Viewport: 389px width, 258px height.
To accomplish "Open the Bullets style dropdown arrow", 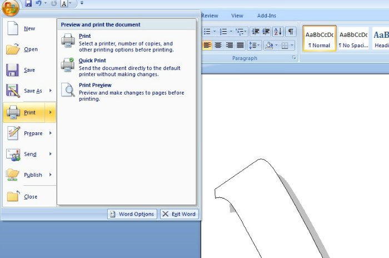I will tap(215, 32).
